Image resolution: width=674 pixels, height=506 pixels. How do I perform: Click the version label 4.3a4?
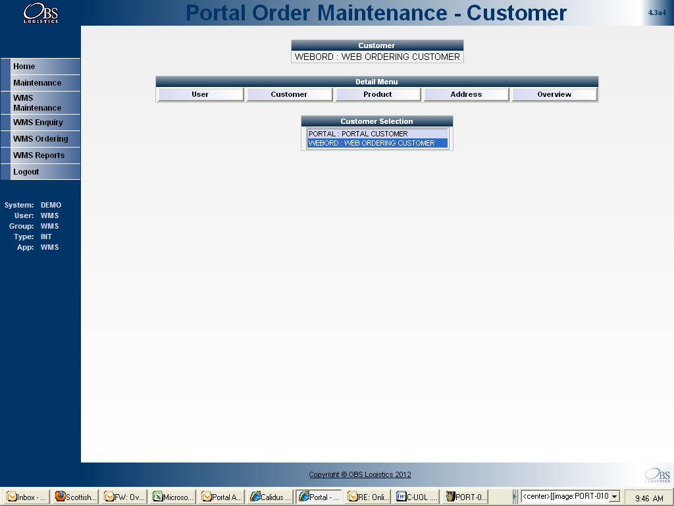(657, 13)
